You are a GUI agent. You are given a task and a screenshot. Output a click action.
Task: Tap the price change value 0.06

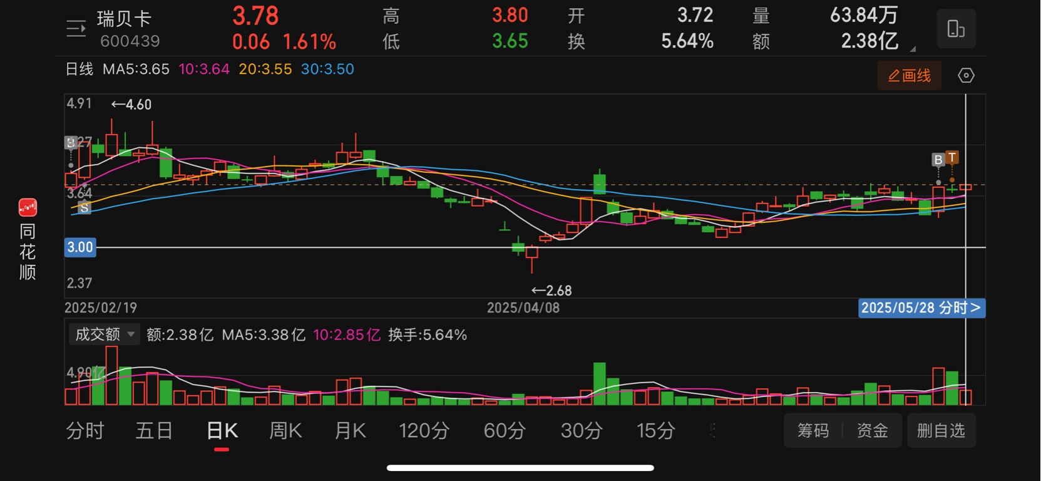pos(251,42)
